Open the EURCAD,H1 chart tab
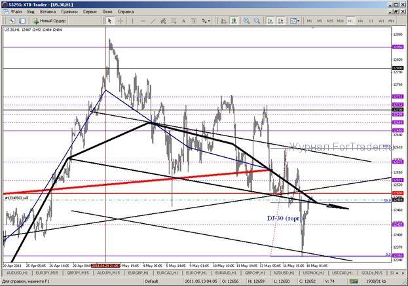 tap(167, 273)
